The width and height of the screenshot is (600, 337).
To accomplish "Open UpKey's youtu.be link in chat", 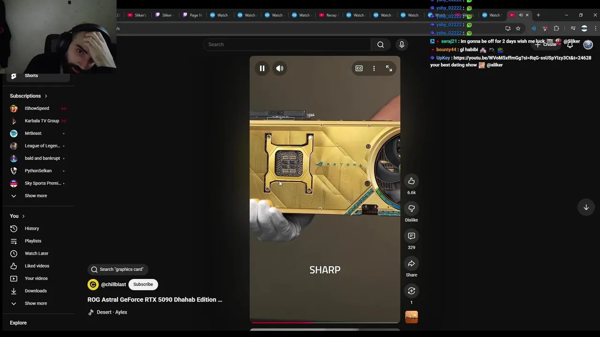I will point(522,58).
